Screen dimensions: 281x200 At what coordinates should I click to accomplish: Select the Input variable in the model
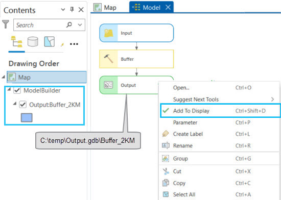tap(136, 33)
